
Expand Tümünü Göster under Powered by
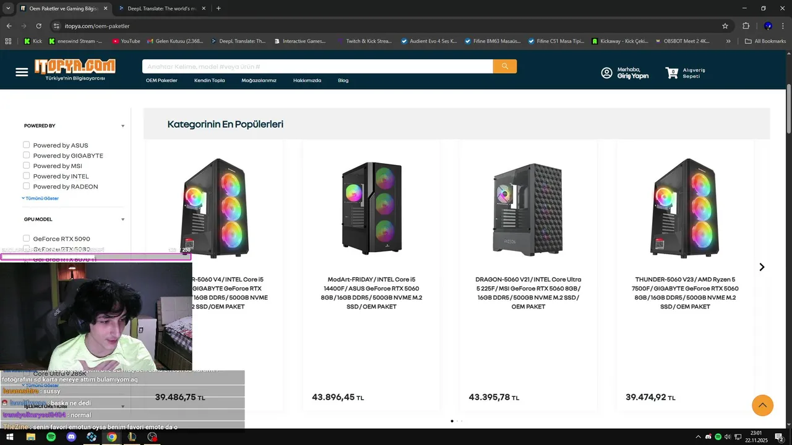(x=40, y=198)
